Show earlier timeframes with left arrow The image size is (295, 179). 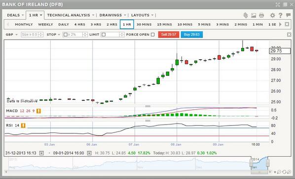pyautogui.click(x=8, y=24)
